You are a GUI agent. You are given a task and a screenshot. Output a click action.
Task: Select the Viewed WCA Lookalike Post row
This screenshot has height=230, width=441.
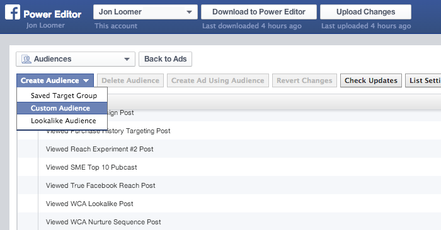tap(229, 204)
